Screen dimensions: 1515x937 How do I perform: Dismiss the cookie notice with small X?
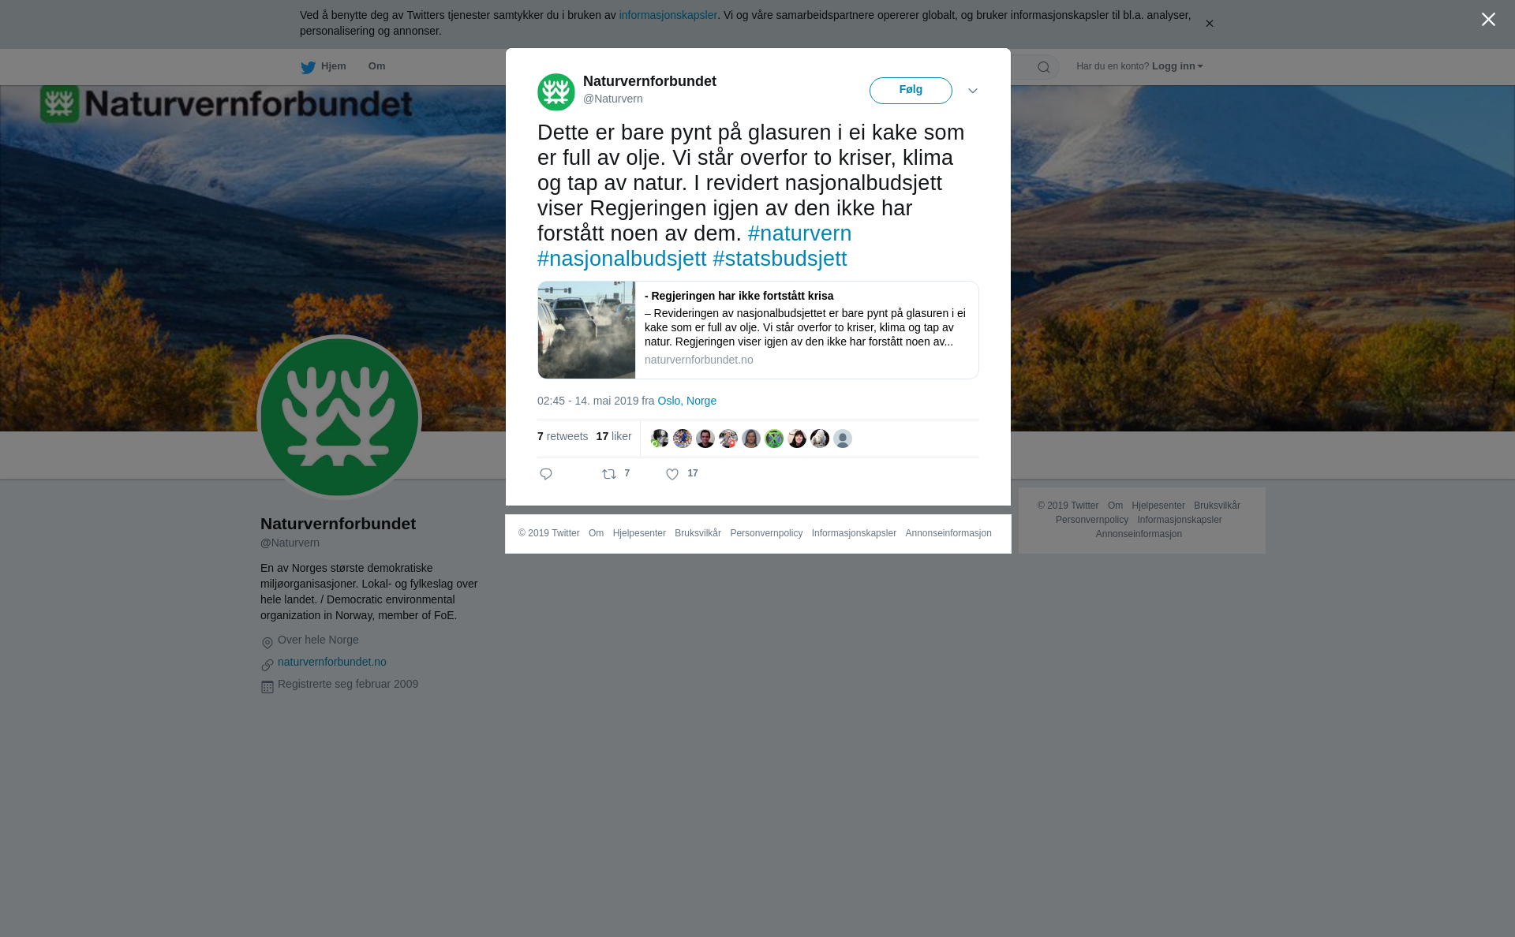1209,24
